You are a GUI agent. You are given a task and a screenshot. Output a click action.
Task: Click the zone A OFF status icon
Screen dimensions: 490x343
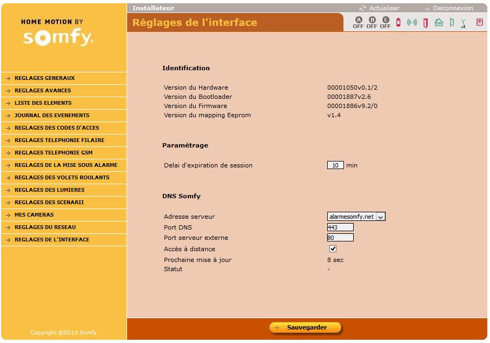(x=358, y=22)
